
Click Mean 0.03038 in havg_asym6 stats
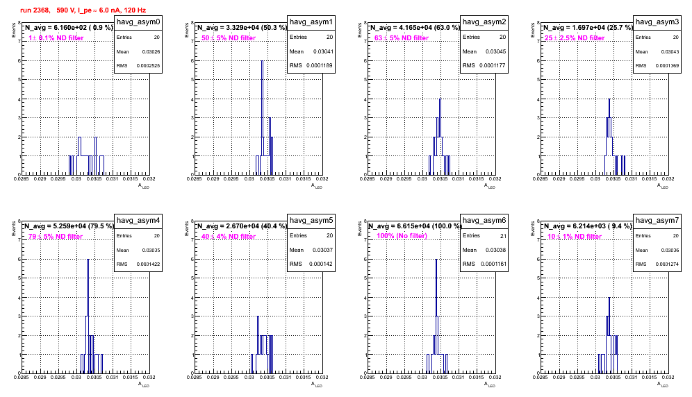(484, 250)
